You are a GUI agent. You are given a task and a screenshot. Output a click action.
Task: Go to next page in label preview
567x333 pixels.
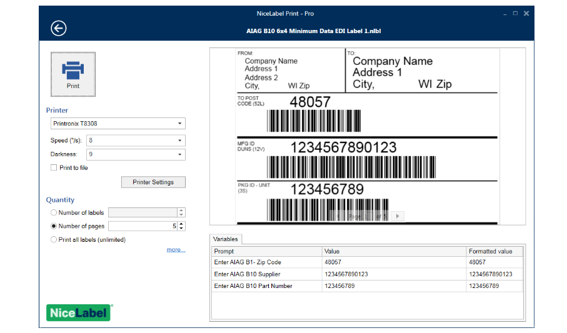(x=398, y=216)
